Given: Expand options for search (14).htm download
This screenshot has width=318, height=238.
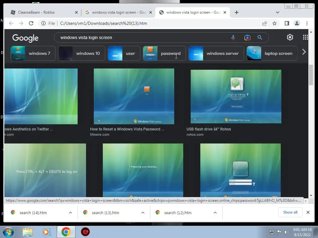Looking at the screenshot, I should click(x=70, y=213).
